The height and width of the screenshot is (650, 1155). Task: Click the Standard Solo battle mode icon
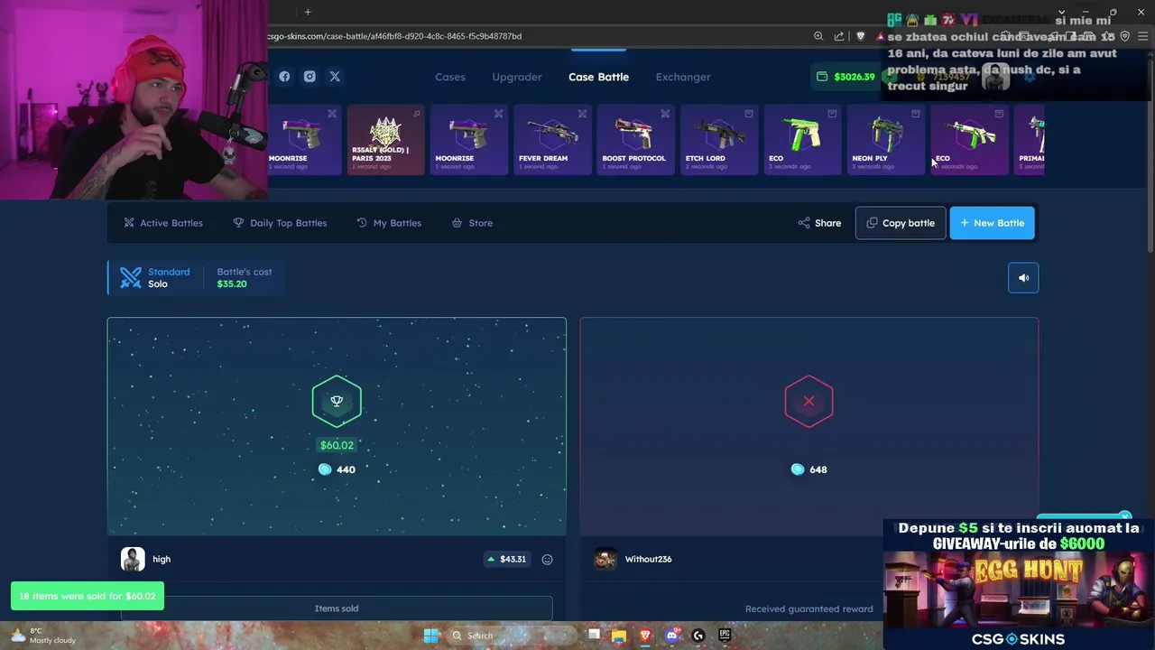tap(131, 277)
